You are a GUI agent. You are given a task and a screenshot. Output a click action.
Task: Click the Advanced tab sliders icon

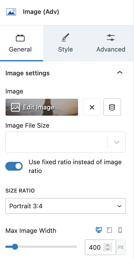111,37
